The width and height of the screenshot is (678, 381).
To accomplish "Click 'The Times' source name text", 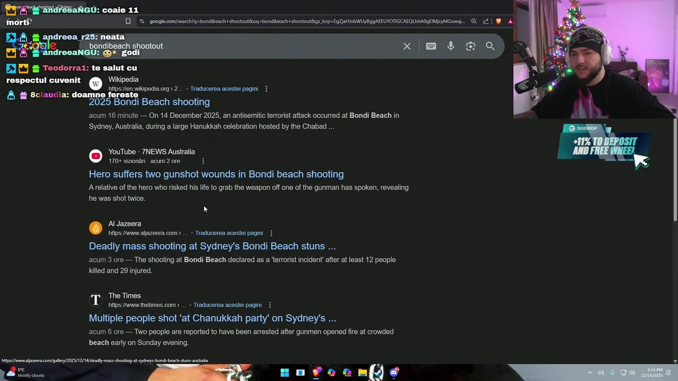I will tap(124, 296).
